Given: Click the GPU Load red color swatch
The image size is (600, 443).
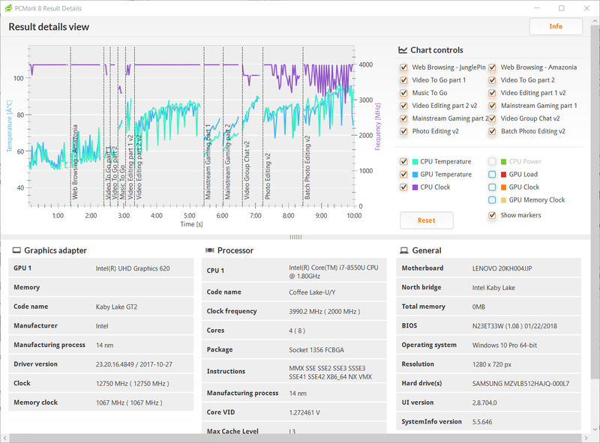Looking at the screenshot, I should pos(503,175).
